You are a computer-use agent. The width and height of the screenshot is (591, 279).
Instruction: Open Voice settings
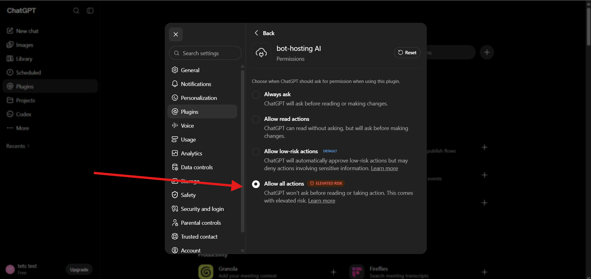(202, 125)
